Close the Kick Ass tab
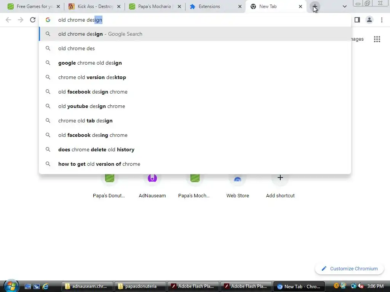This screenshot has height=292, width=390. (119, 6)
